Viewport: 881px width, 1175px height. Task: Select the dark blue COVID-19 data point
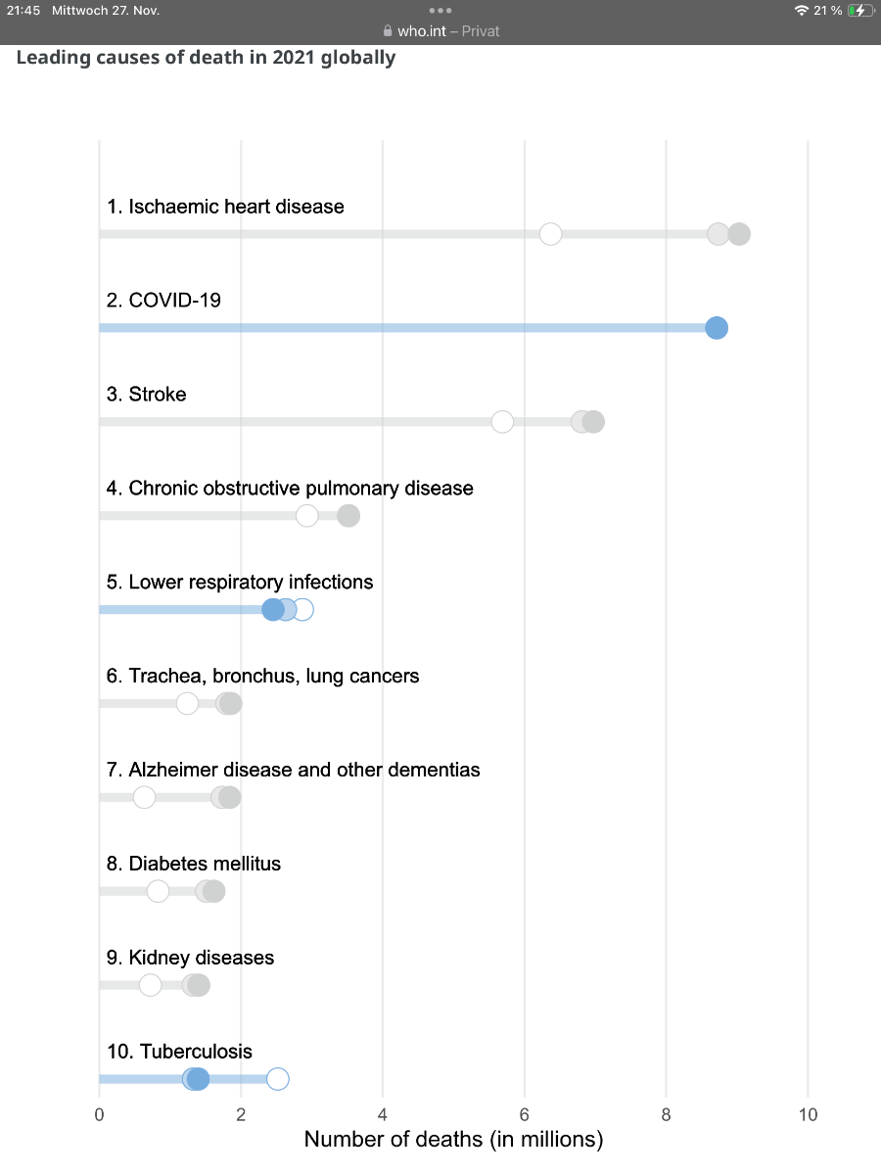[717, 328]
